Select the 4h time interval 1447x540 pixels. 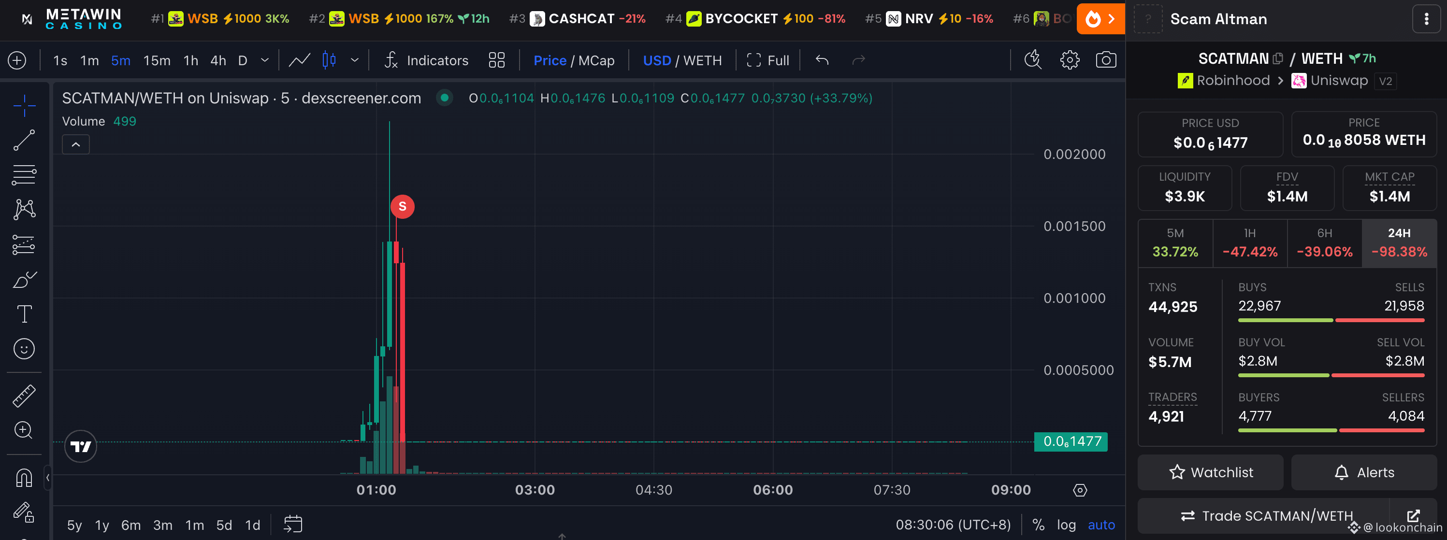(x=218, y=61)
